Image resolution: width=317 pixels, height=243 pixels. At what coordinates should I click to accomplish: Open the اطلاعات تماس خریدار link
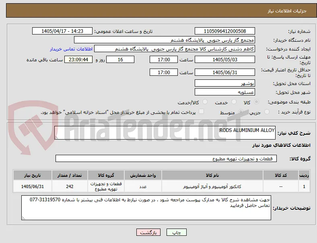[71, 49]
